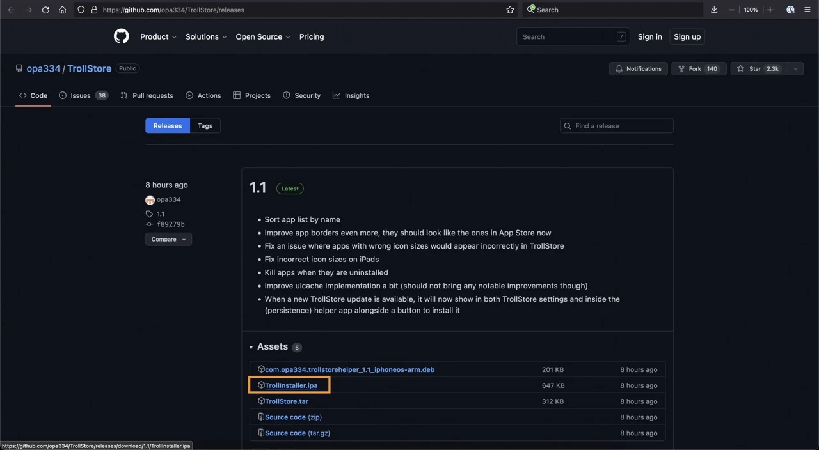Viewport: 819px width, 450px height.
Task: Click the bell icon on Notifications button
Action: (x=618, y=68)
